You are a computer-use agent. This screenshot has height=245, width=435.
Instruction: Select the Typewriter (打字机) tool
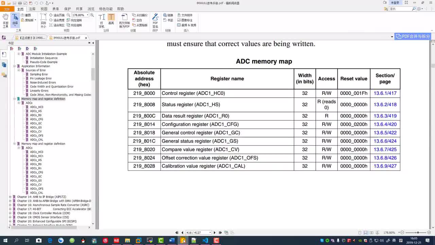[102, 20]
